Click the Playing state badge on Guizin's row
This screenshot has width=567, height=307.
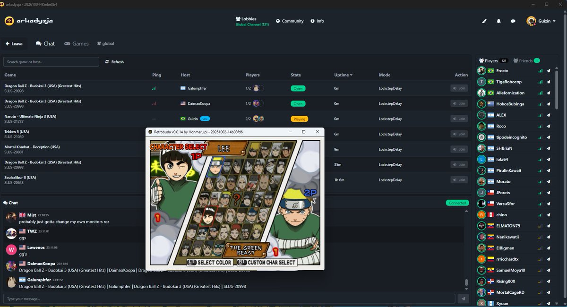tap(300, 119)
